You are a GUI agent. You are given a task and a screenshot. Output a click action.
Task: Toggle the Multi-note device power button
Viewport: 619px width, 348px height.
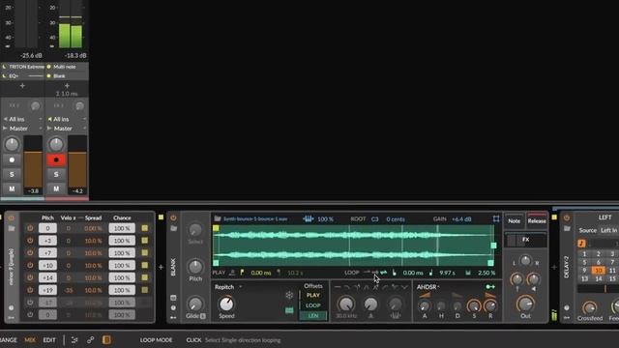click(x=11, y=217)
